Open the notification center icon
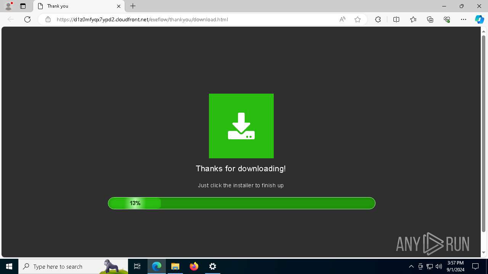 pyautogui.click(x=475, y=266)
